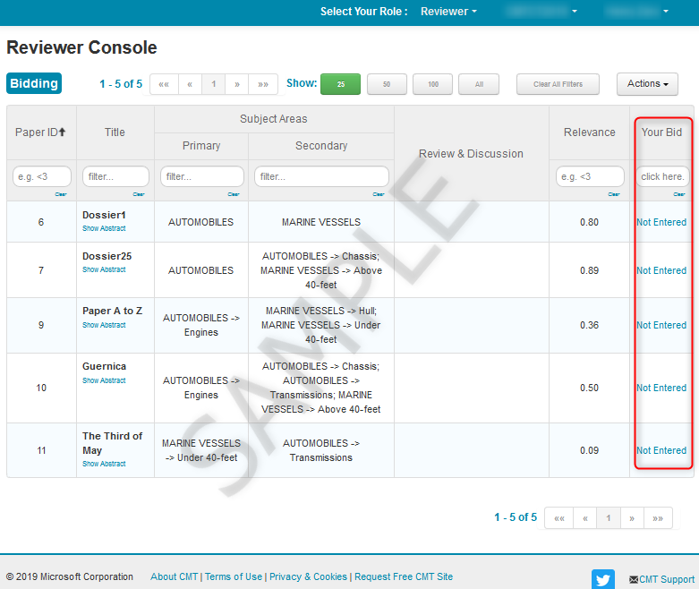Click the Primary subject filter field

201,176
